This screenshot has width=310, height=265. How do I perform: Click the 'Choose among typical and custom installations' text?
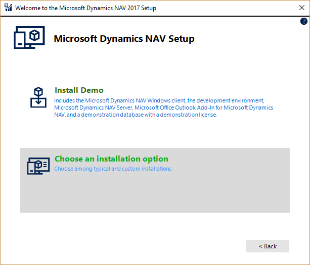coord(113,169)
